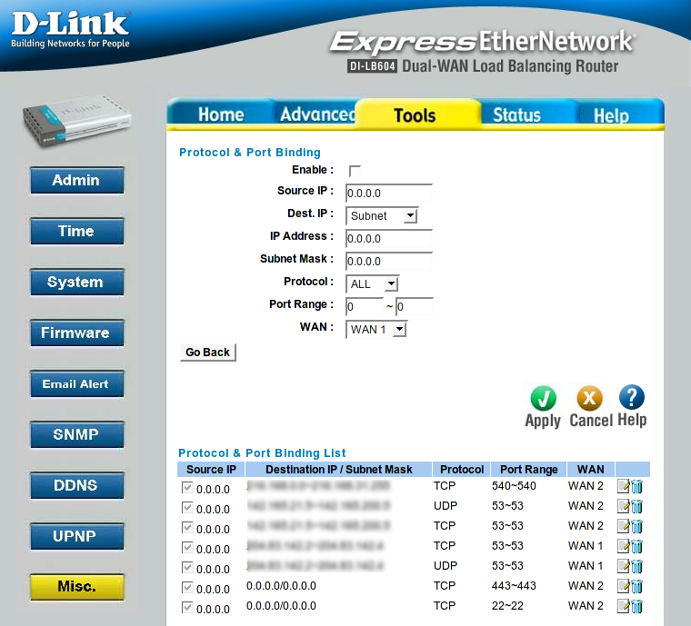Delete the TCP 53~53 WAN 2 entry
This screenshot has height=626, width=691.
tap(636, 526)
